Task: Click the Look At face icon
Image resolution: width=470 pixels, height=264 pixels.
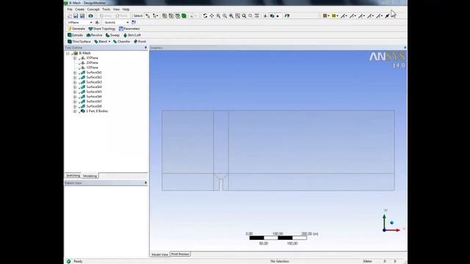Action: [x=287, y=16]
